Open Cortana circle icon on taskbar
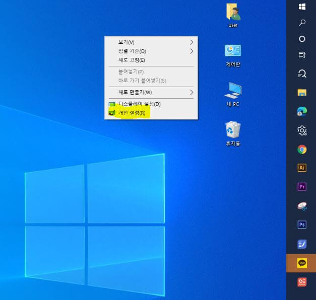 302,39
